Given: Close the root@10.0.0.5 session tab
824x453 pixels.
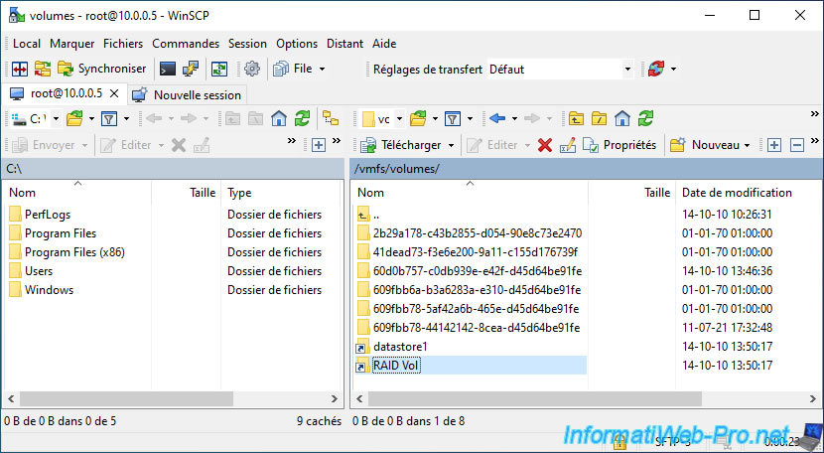Looking at the screenshot, I should tap(114, 94).
